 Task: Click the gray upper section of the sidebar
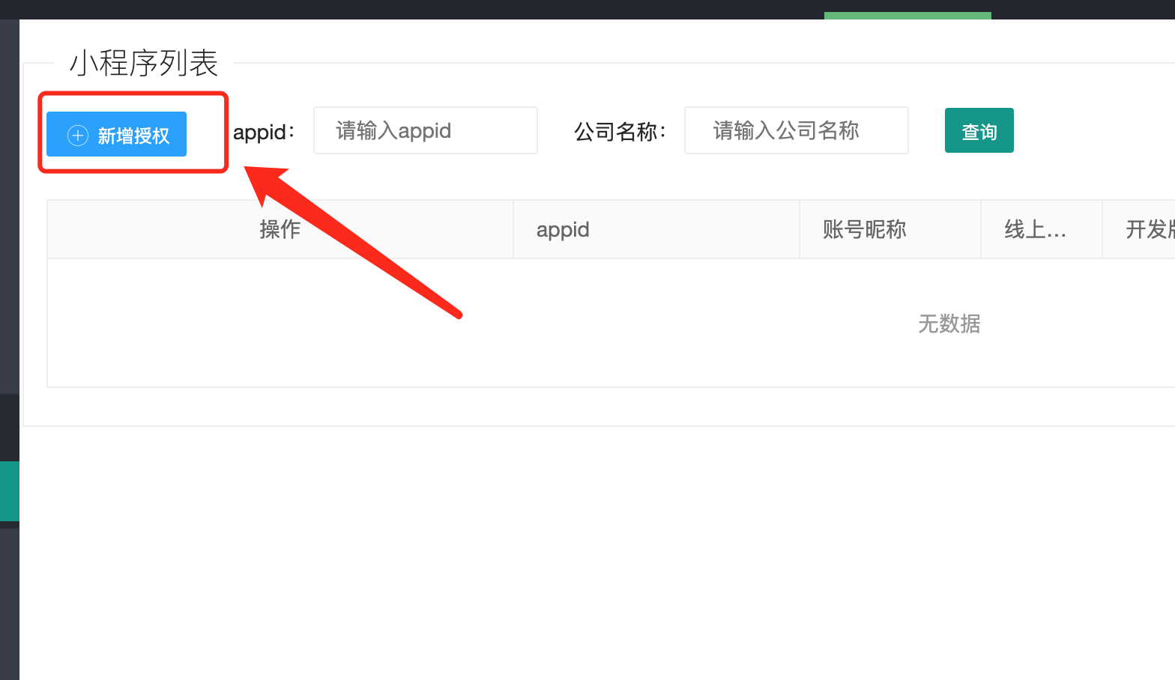point(10,207)
